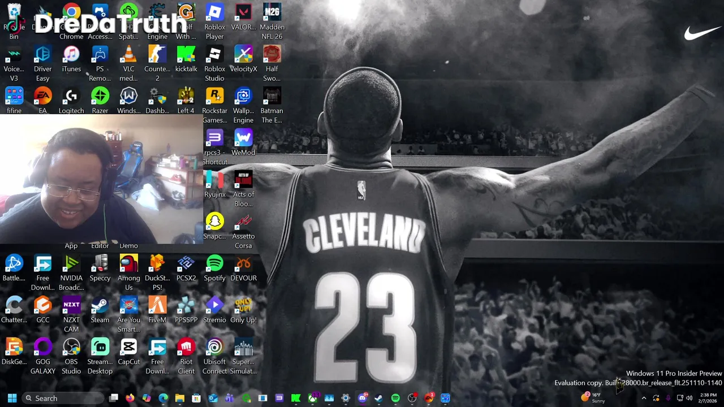Open the clock showing 2:38 PM
Image resolution: width=724 pixels, height=407 pixels.
coord(708,398)
